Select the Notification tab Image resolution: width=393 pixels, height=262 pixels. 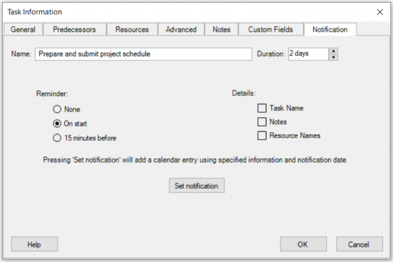point(330,29)
